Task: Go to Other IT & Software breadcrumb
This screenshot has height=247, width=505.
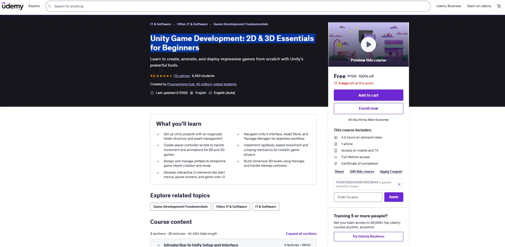Action: point(192,24)
